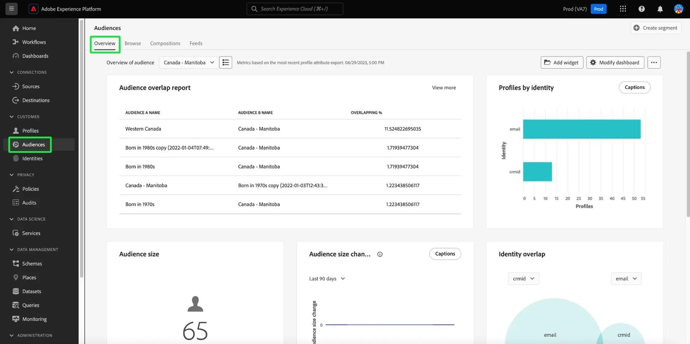Click Western Canada in the overlap report
This screenshot has width=690, height=344.
[143, 129]
